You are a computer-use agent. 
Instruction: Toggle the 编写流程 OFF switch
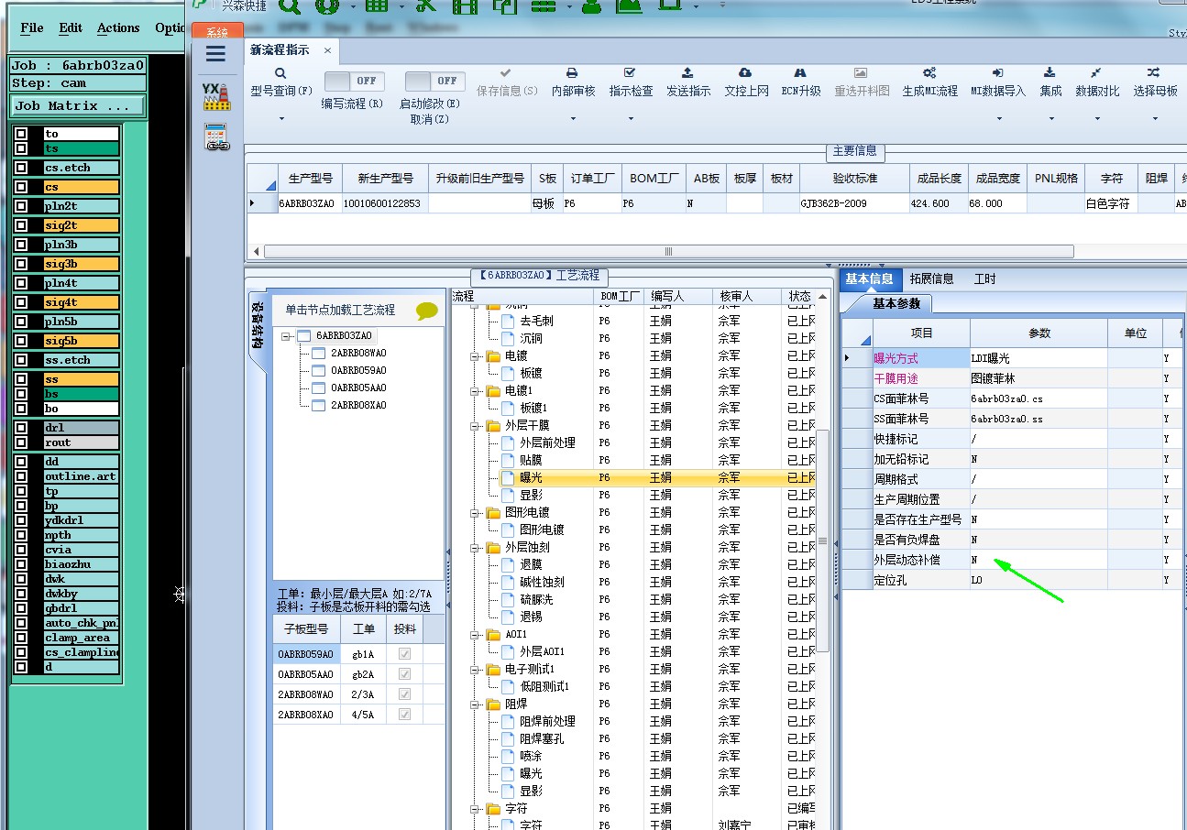[x=354, y=81]
